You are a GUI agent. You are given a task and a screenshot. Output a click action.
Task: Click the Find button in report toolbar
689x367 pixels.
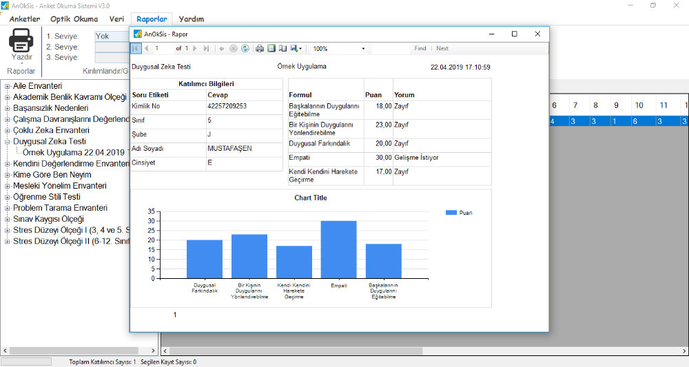(x=420, y=49)
